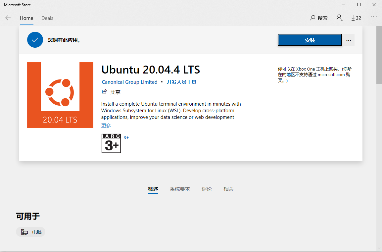Open downloads and updates showing 32
This screenshot has height=252, width=382.
[x=356, y=18]
